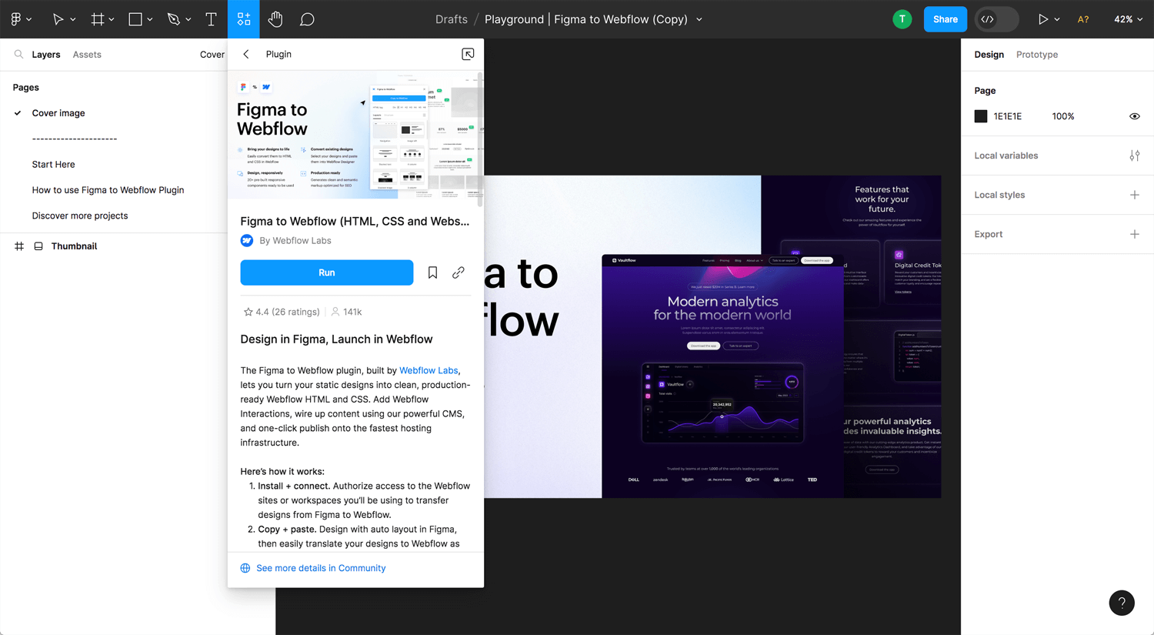The height and width of the screenshot is (635, 1154).
Task: Click the Resources tool
Action: pos(244,19)
